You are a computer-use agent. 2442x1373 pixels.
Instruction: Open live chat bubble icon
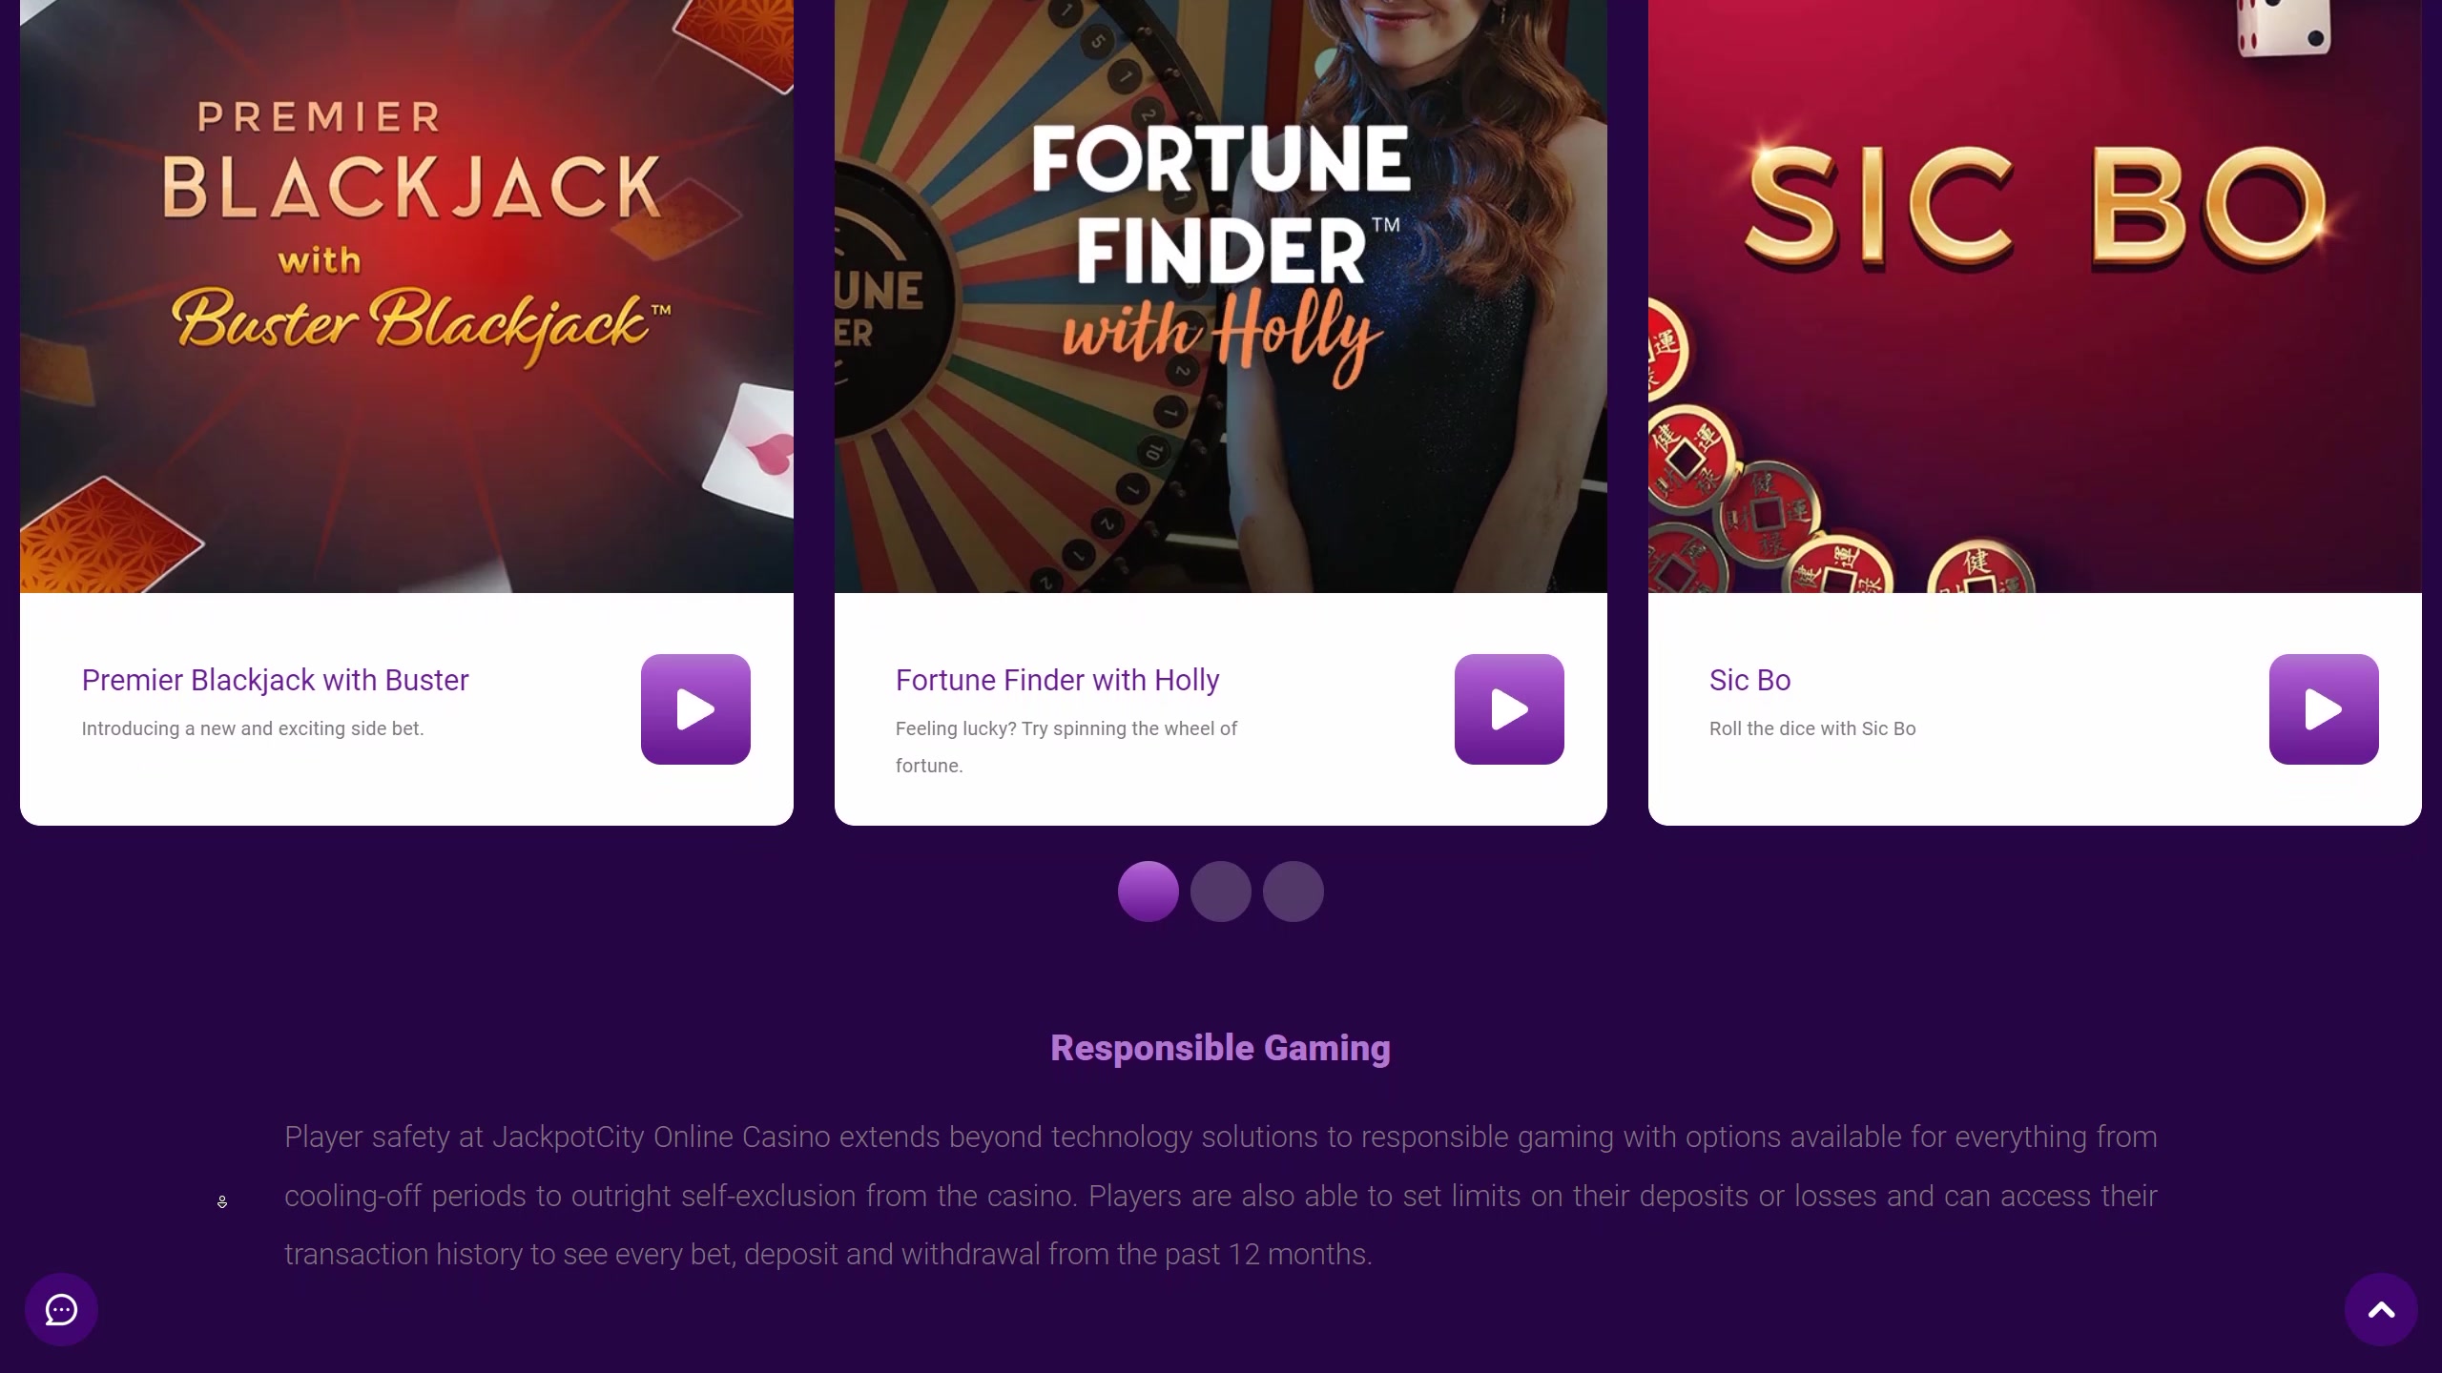(x=61, y=1309)
